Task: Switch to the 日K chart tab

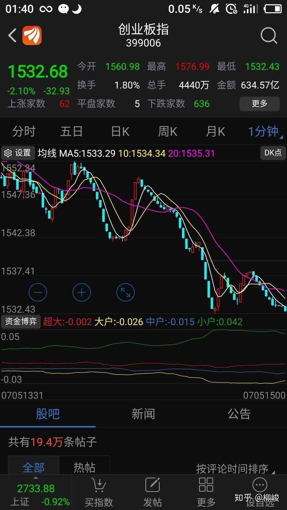Action: (120, 131)
